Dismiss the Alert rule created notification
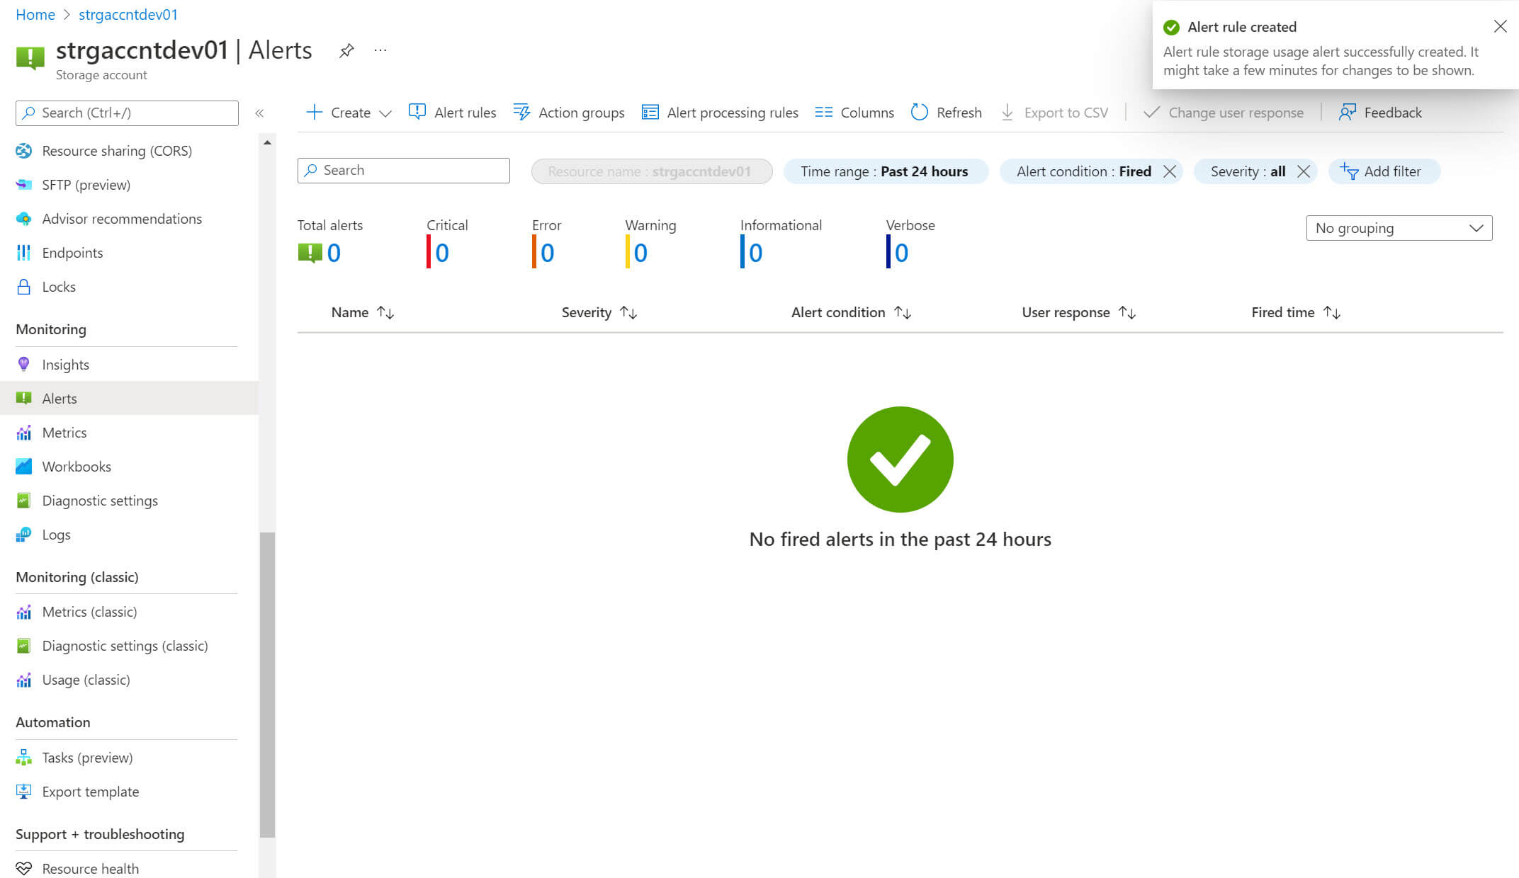The height and width of the screenshot is (878, 1519). tap(1500, 27)
